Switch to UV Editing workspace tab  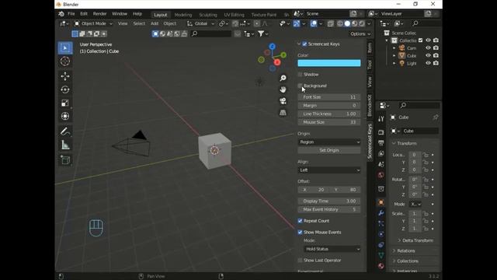pyautogui.click(x=234, y=15)
